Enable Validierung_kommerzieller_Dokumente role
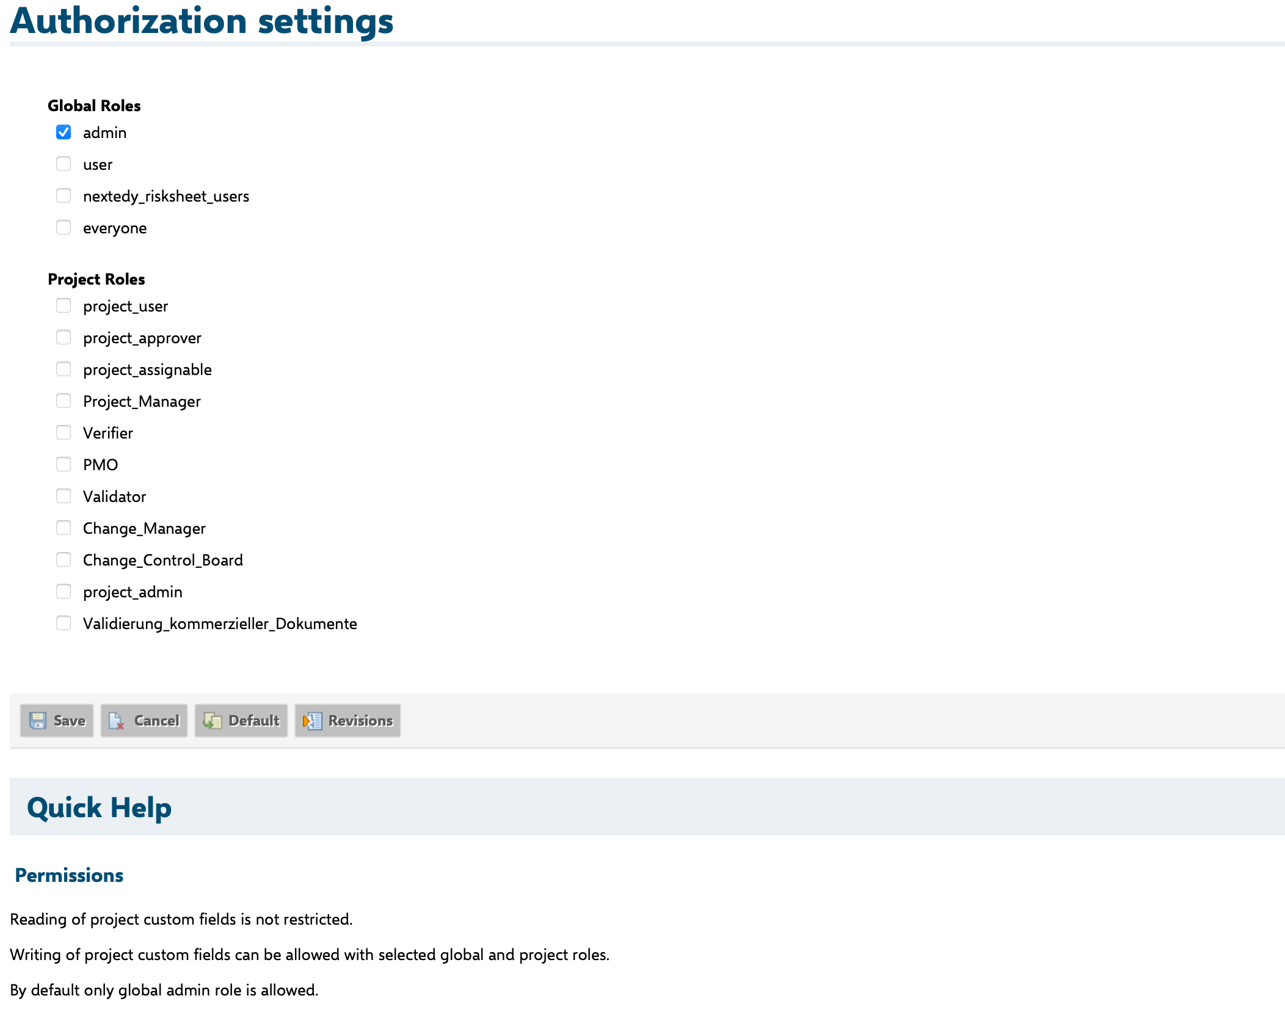 point(64,623)
